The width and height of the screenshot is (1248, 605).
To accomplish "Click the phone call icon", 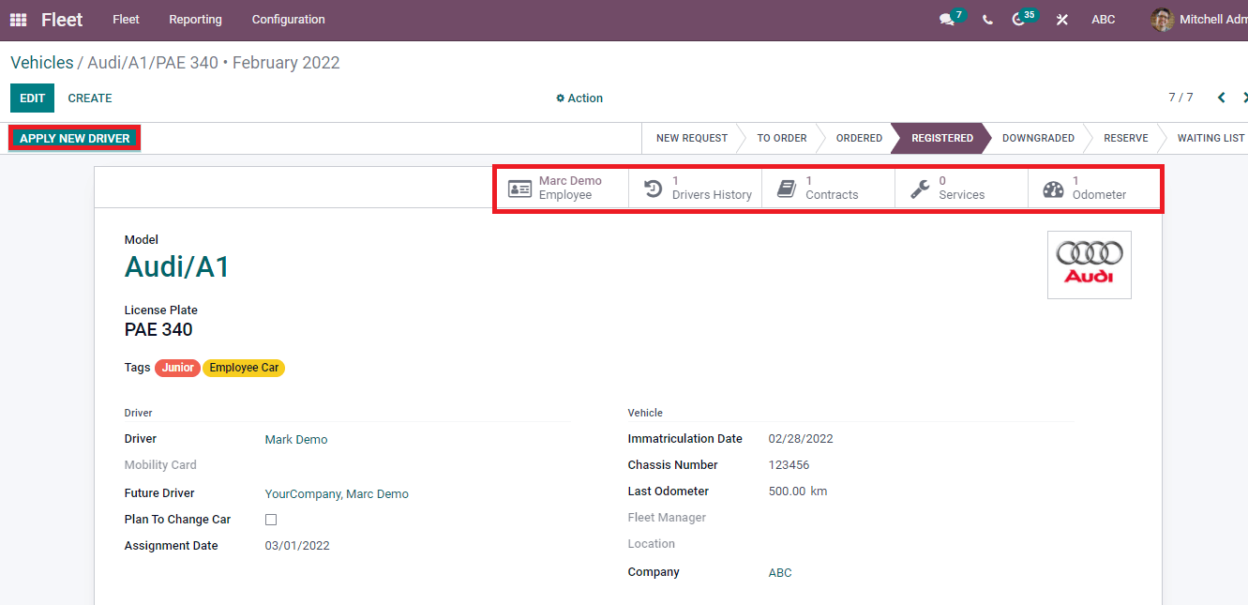I will click(x=987, y=20).
